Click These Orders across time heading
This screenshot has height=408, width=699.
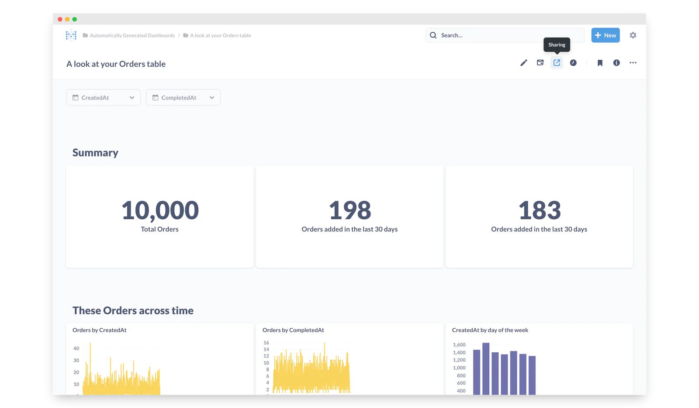(133, 310)
